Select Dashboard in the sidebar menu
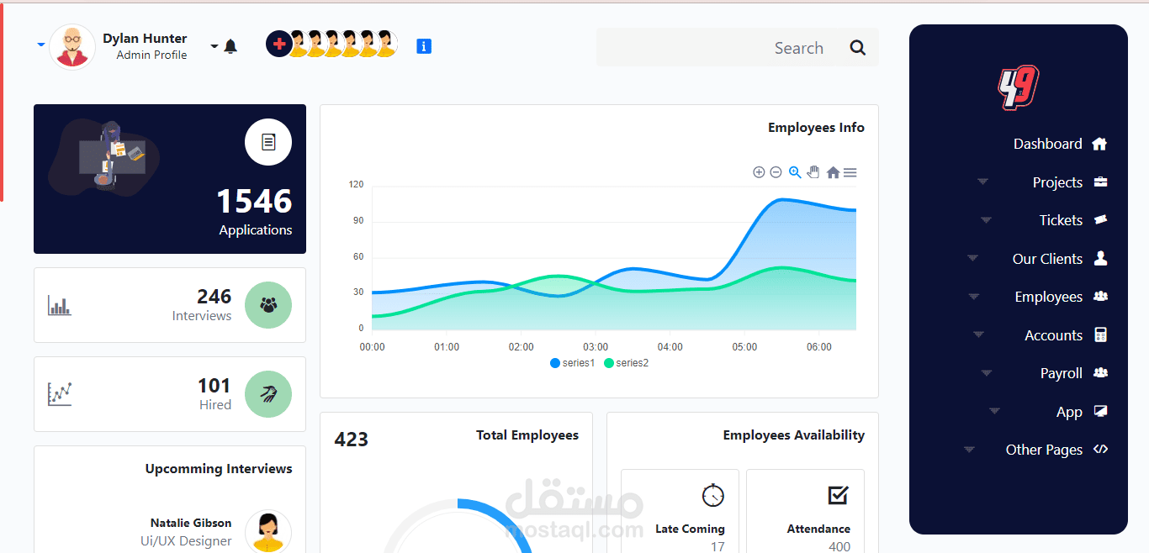This screenshot has height=553, width=1149. coord(1048,144)
